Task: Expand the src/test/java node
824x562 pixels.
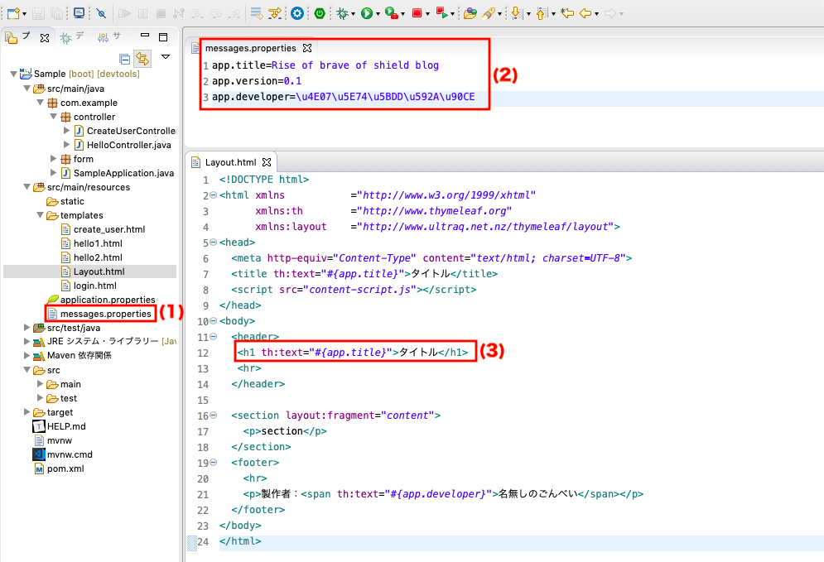Action: coord(27,328)
